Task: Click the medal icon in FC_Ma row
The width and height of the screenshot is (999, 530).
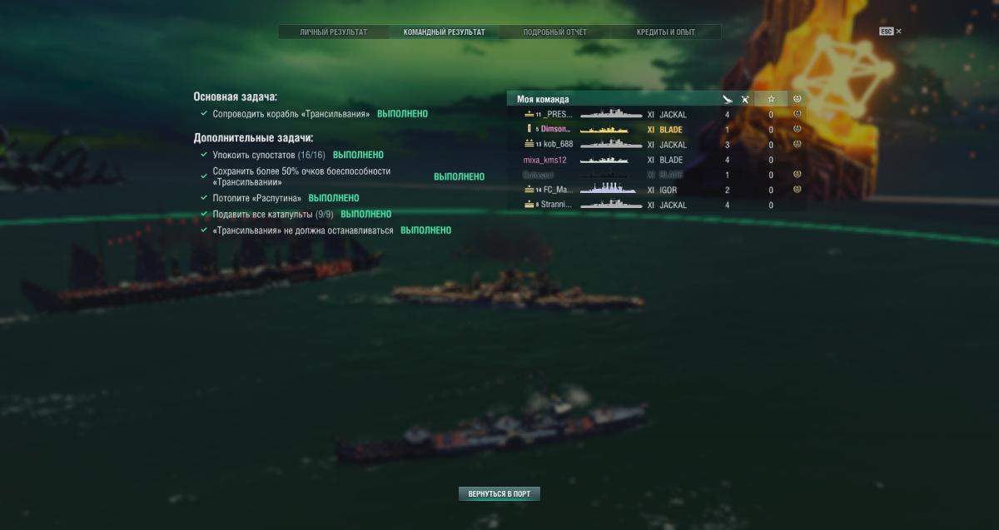Action: coord(798,189)
